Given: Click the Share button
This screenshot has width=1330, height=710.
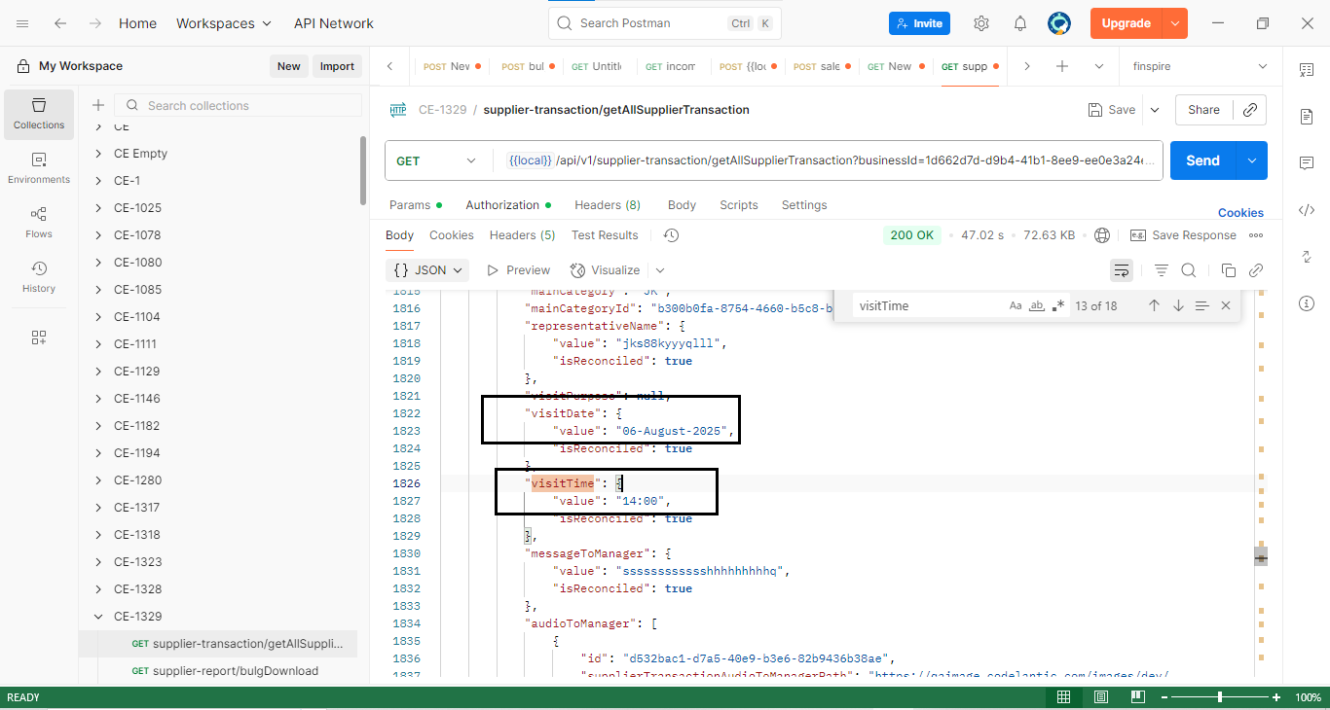Looking at the screenshot, I should pos(1203,110).
